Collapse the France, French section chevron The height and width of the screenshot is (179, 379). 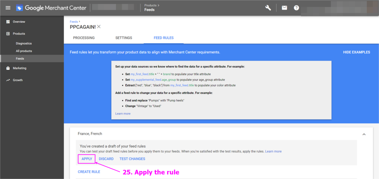point(364,134)
